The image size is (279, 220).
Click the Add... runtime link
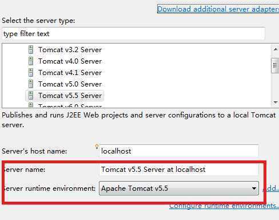click(271, 188)
